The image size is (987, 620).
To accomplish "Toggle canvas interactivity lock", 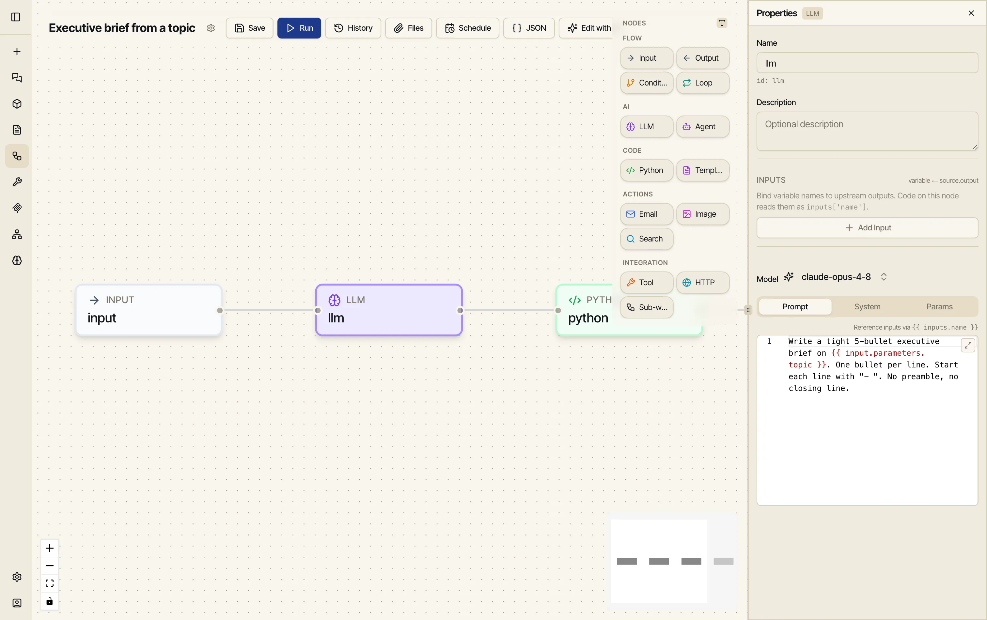I will pyautogui.click(x=50, y=601).
